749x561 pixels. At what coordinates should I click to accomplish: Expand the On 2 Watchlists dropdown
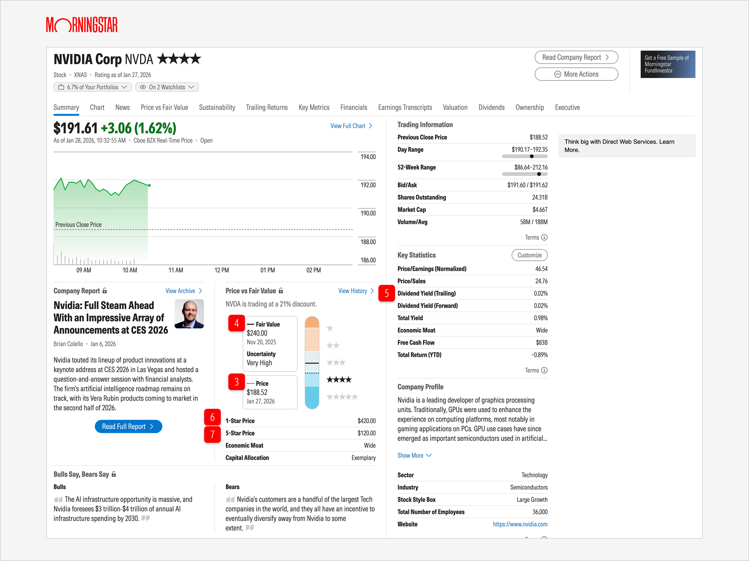coord(167,87)
